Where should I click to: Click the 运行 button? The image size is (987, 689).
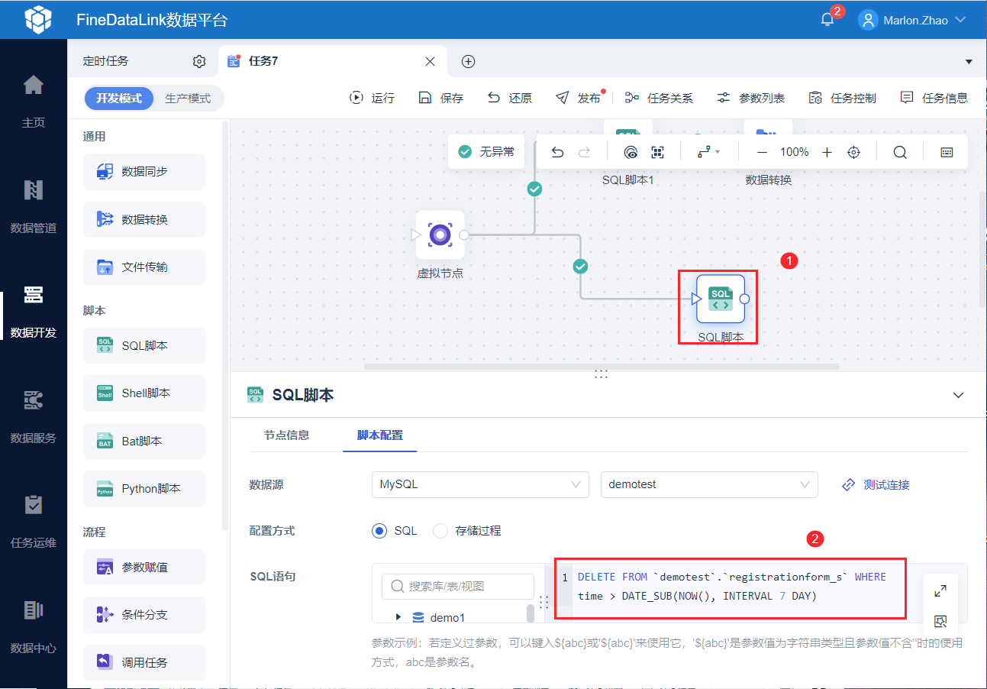click(372, 98)
